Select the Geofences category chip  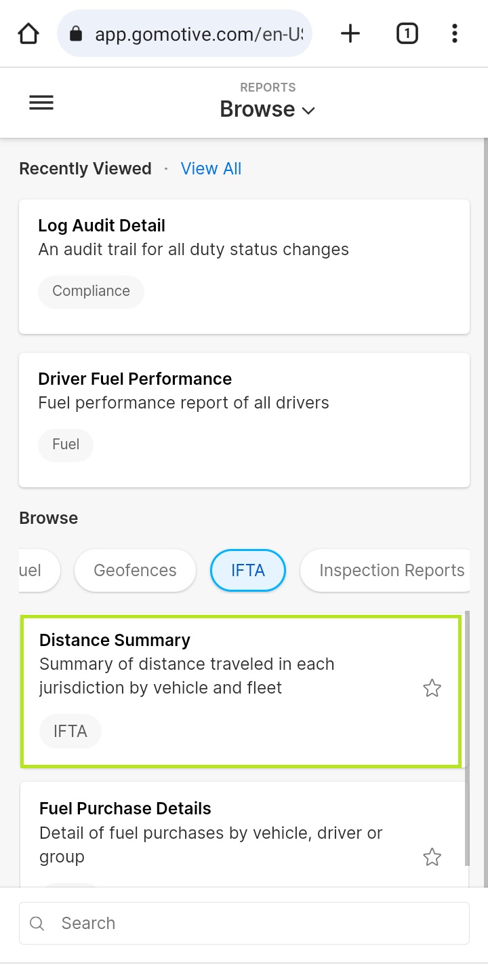pos(135,571)
